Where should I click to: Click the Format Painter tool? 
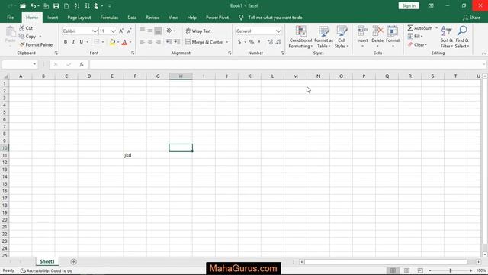tap(37, 44)
